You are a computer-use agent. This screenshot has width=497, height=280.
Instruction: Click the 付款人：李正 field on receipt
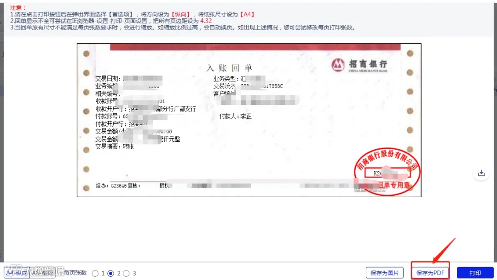pos(235,117)
